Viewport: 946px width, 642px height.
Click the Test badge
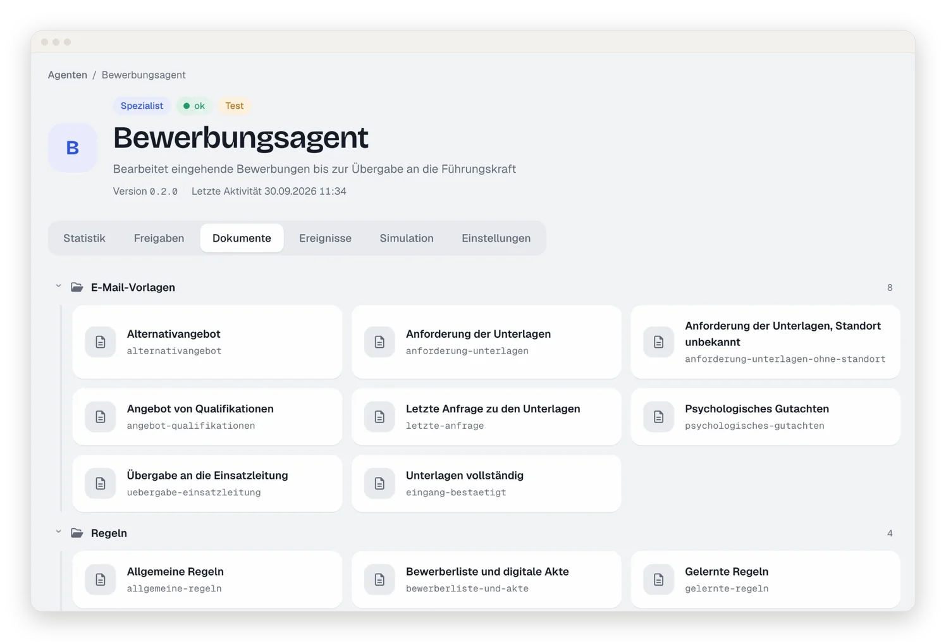coord(234,106)
